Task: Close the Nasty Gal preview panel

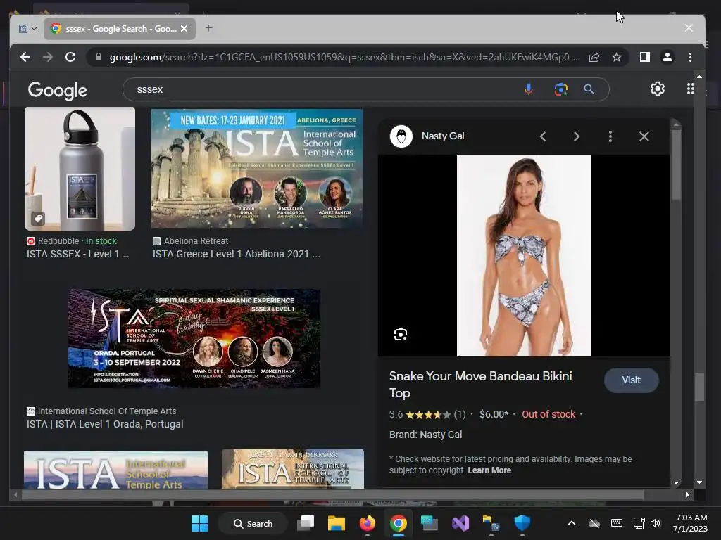Action: tap(644, 136)
